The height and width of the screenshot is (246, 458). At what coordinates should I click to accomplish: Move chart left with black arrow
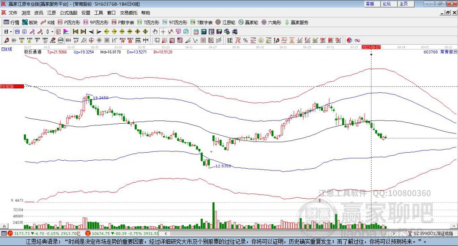click(x=91, y=32)
